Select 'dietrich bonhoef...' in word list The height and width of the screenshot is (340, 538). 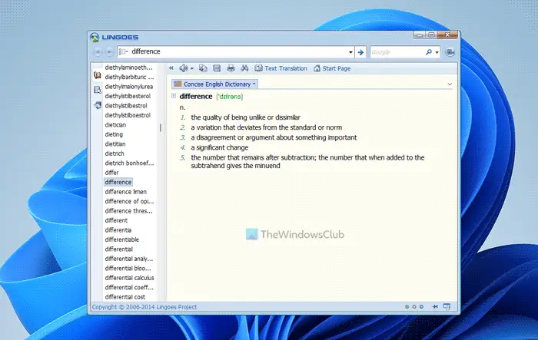point(129,163)
